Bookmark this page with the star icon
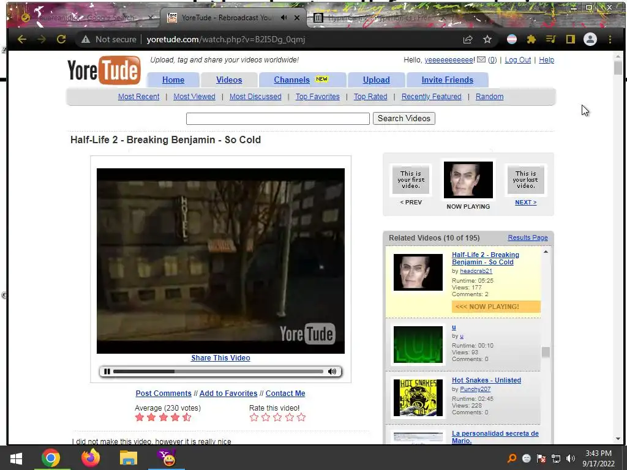Viewport: 627px width, 470px height. 487,39
